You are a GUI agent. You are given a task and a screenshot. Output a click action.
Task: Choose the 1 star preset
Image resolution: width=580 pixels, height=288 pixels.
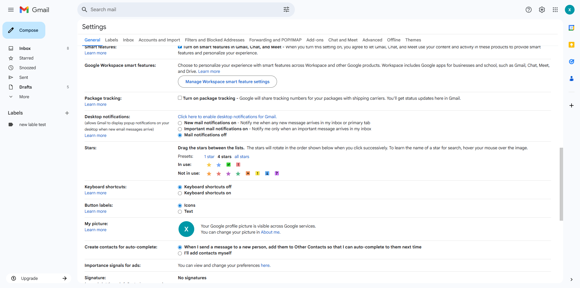click(209, 157)
